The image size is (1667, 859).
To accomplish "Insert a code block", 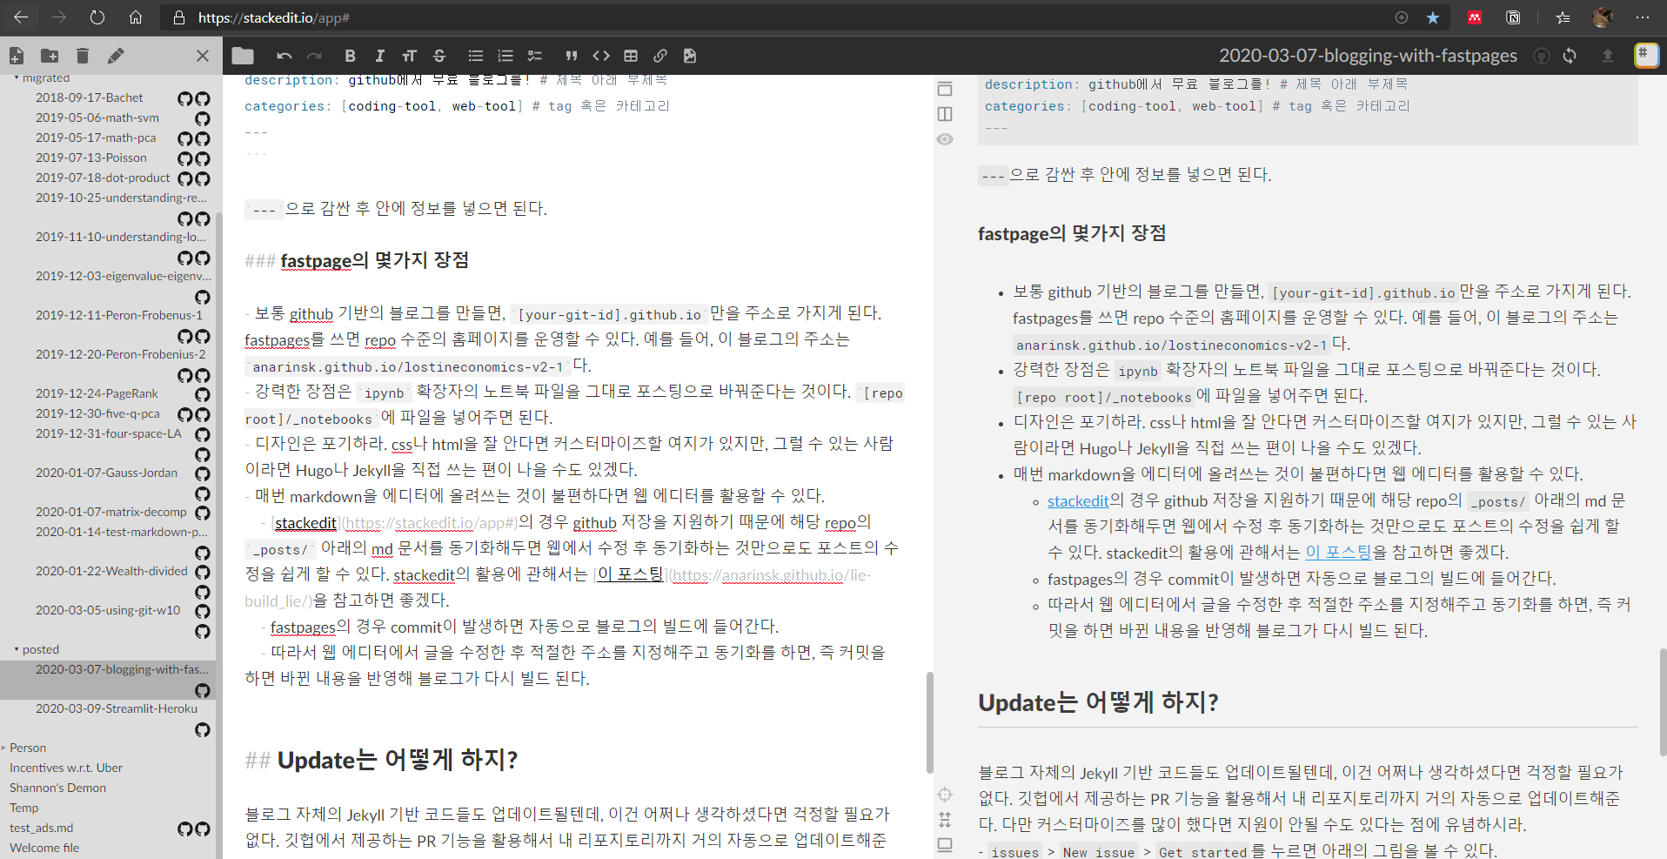I will tap(601, 56).
